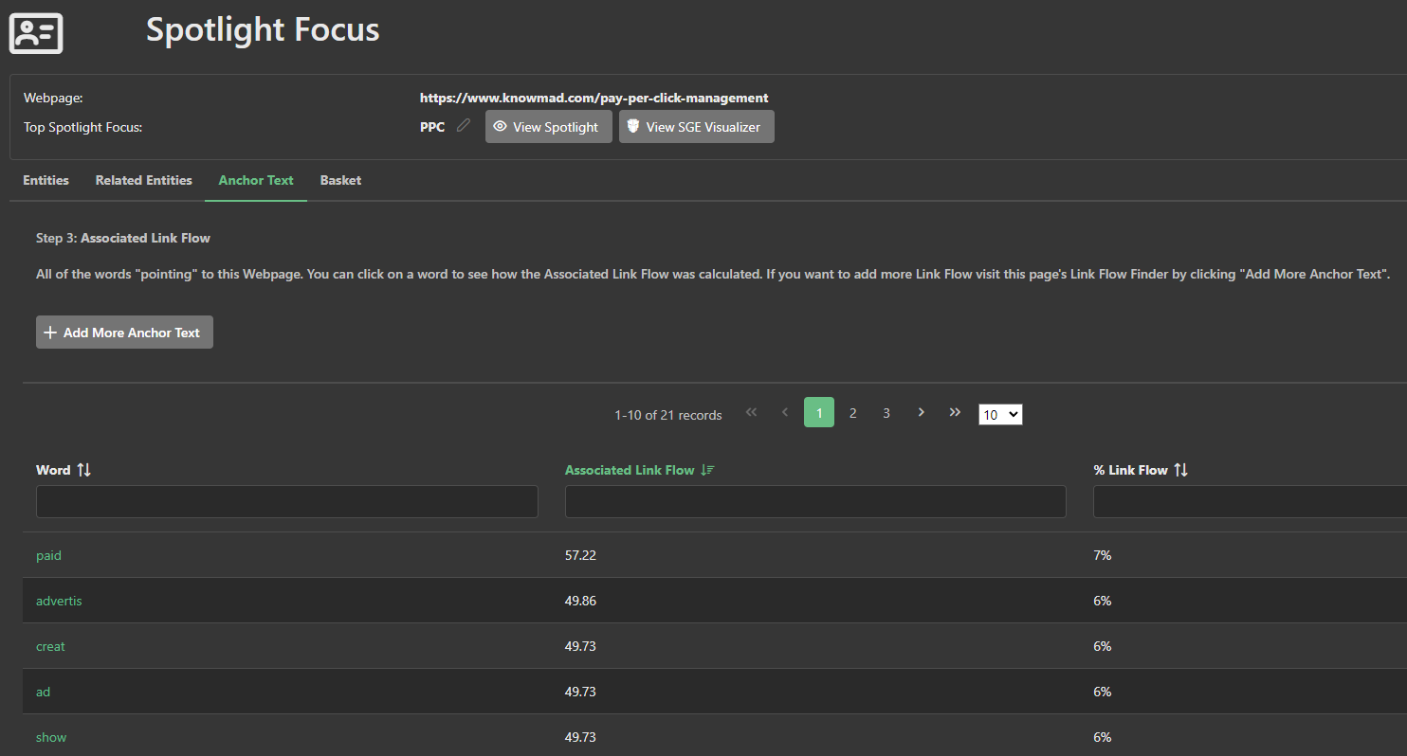Sort by Word column arrows icon

click(84, 470)
